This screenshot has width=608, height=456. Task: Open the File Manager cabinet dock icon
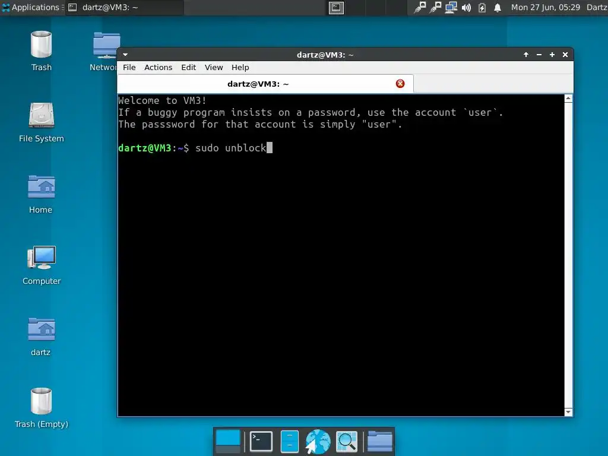(x=289, y=441)
